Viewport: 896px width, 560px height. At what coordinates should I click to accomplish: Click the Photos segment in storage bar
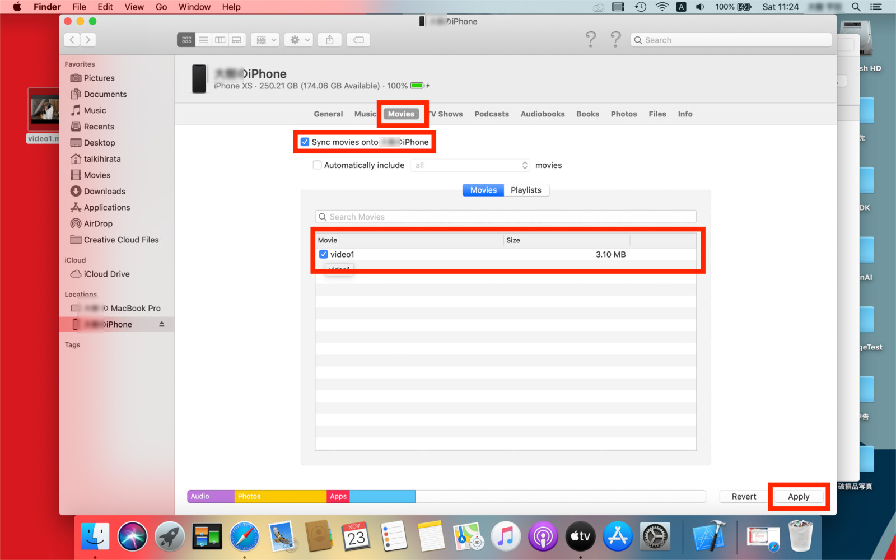[x=280, y=497]
